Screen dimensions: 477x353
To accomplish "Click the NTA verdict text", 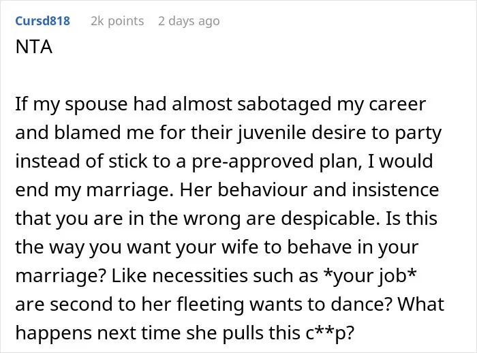I will (34, 47).
